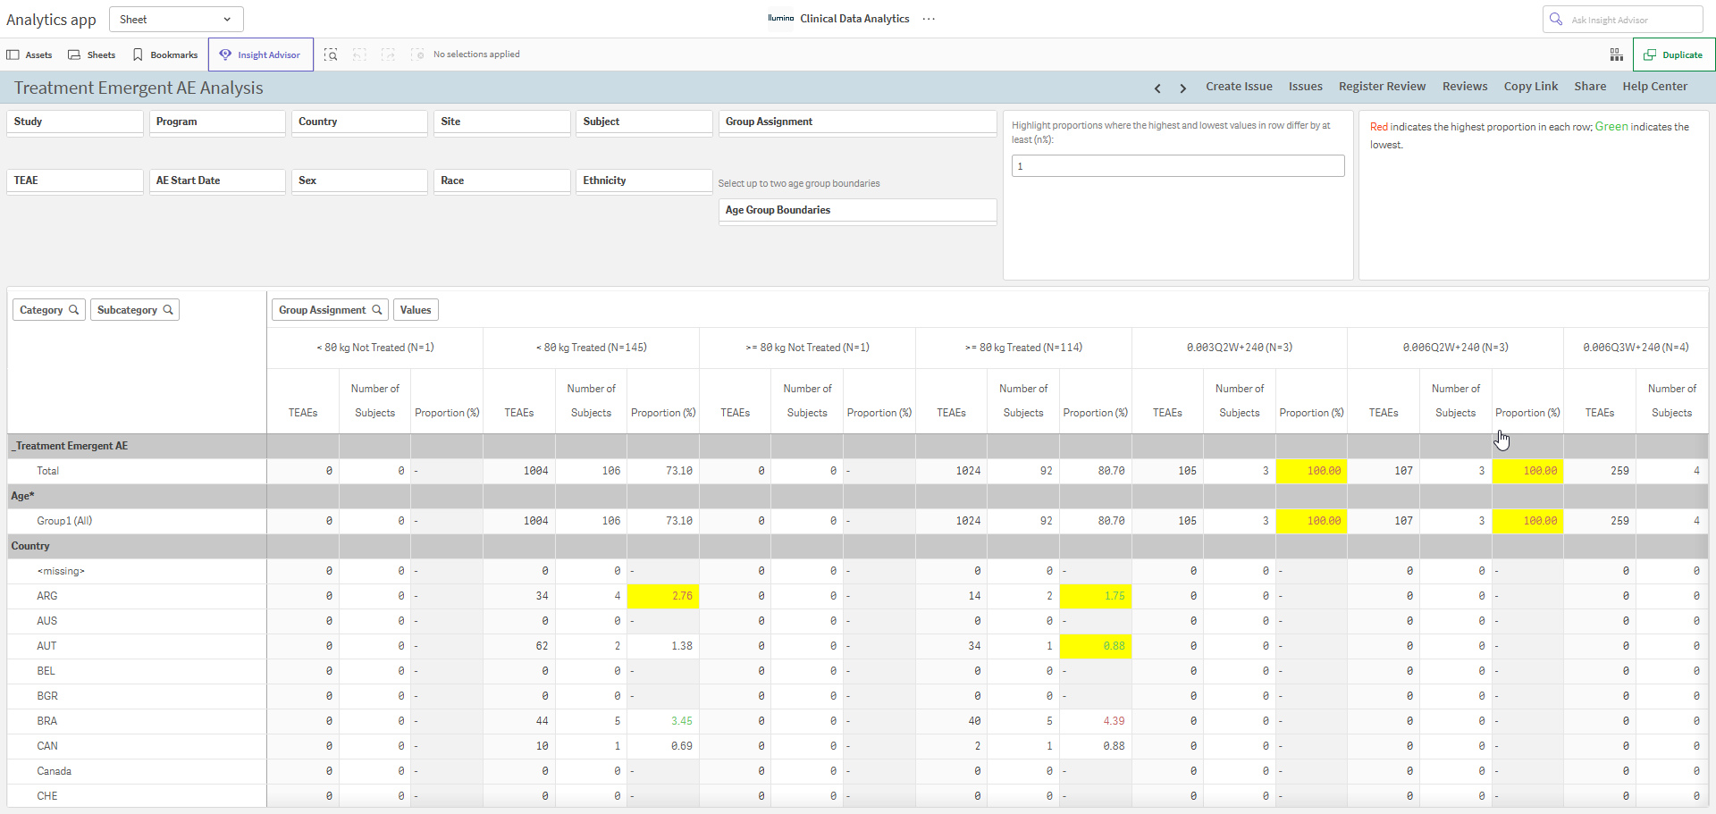Open the sheet grid view icon
Image resolution: width=1716 pixels, height=814 pixels.
1617,55
